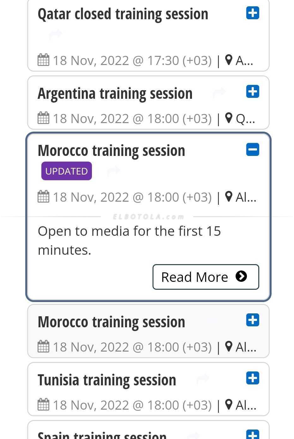The image size is (294, 439).
Task: Collapse the expanded Morocco session with minus
Action: tap(253, 150)
